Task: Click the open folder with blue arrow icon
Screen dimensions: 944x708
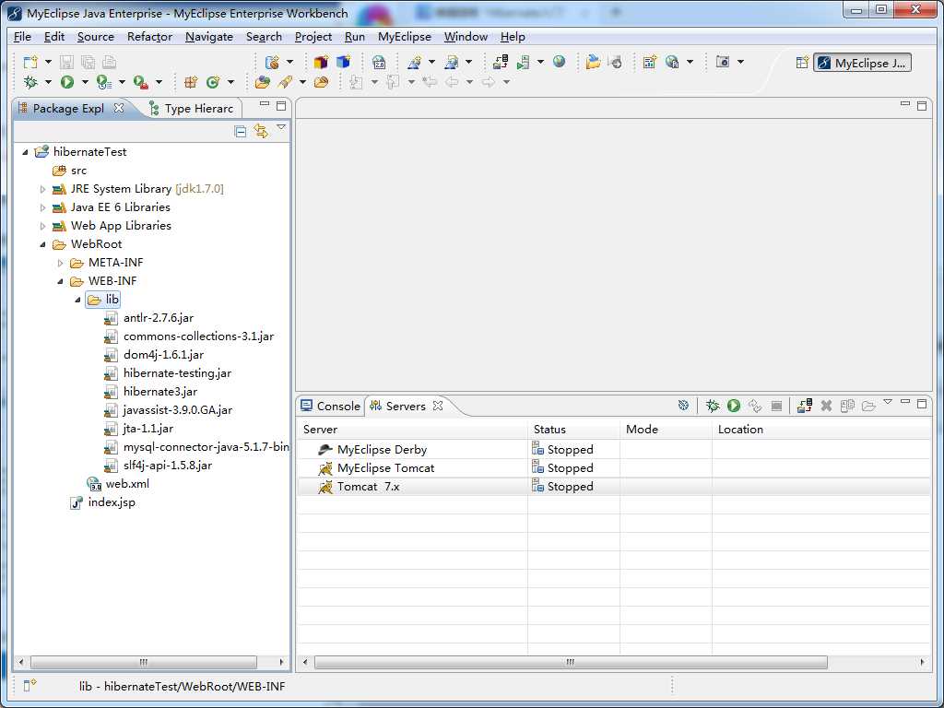Action: (594, 62)
